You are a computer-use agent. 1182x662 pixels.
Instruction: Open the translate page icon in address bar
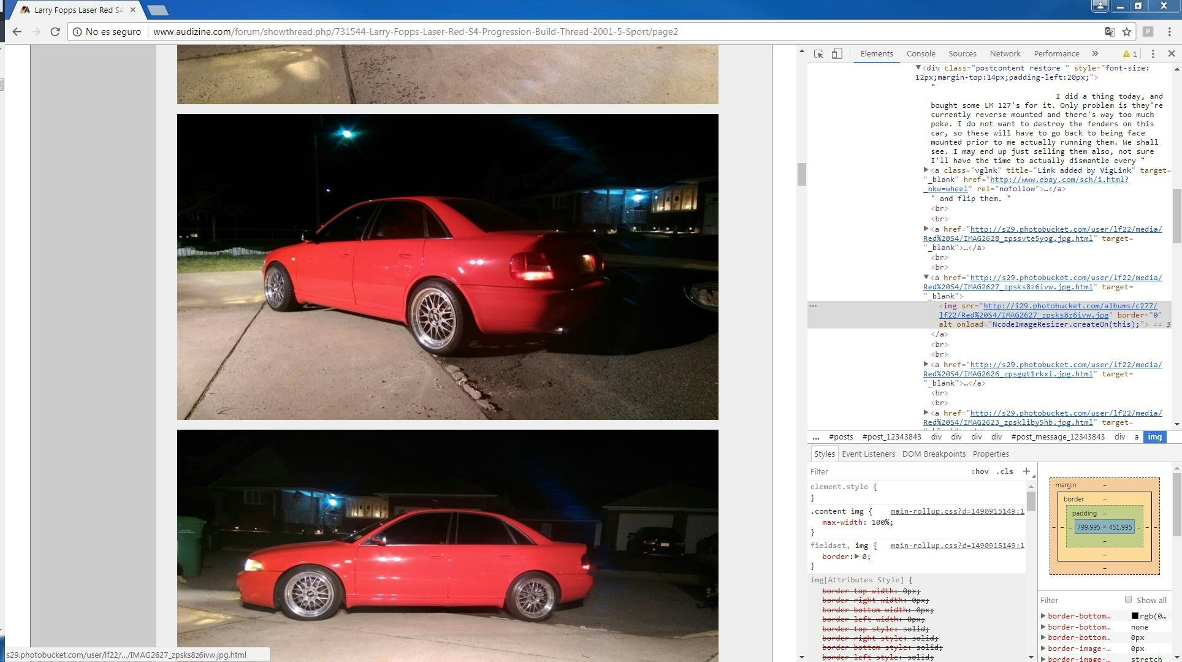pyautogui.click(x=1110, y=31)
